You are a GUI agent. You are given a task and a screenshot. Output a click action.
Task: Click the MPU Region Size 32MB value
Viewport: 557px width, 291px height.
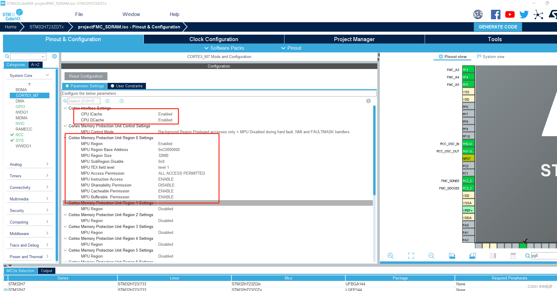coord(163,155)
